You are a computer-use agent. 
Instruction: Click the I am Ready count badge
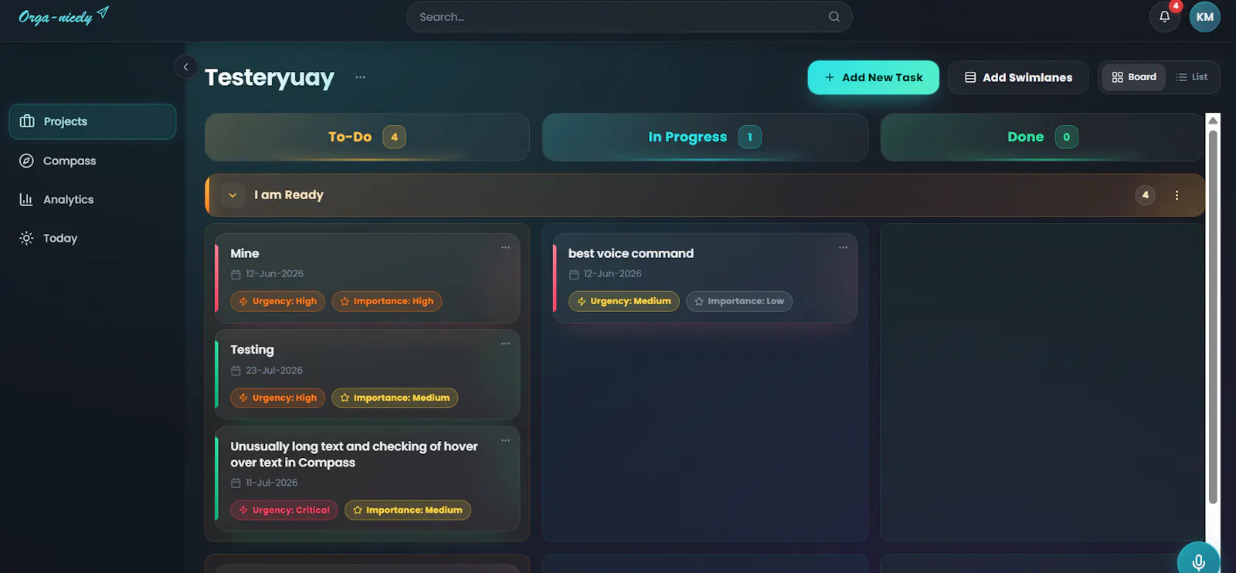click(x=1145, y=195)
